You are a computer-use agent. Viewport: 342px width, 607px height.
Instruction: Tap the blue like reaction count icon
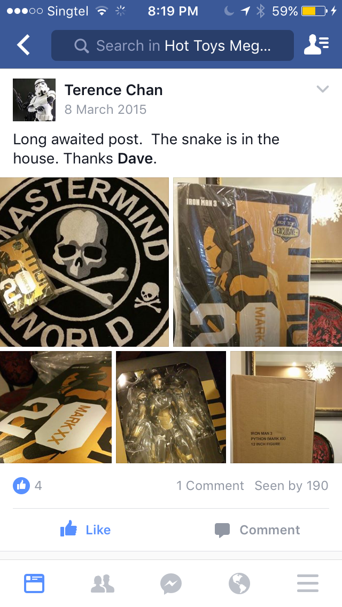click(21, 486)
